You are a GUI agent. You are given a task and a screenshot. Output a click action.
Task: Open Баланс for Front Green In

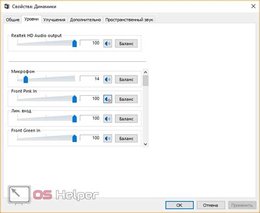(126, 139)
